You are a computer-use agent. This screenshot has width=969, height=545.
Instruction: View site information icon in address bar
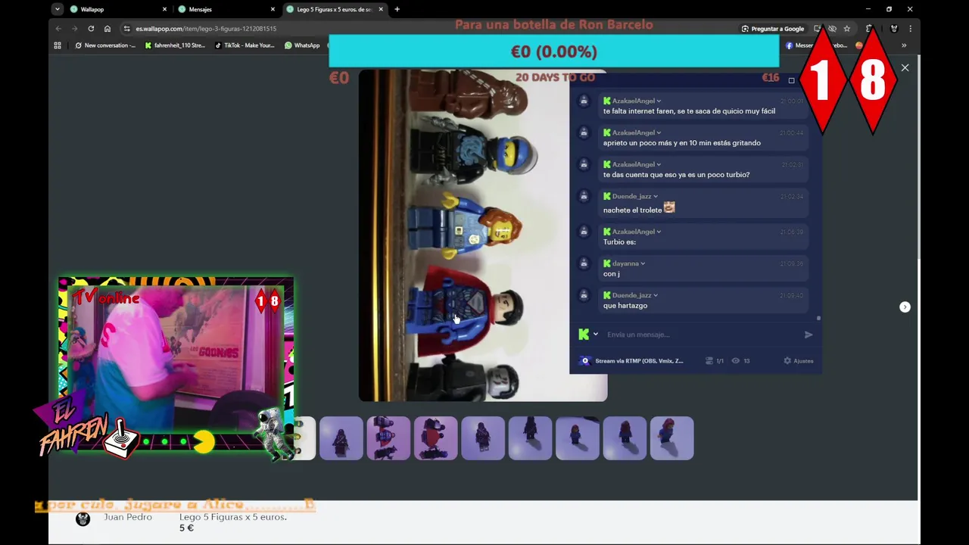click(x=127, y=29)
